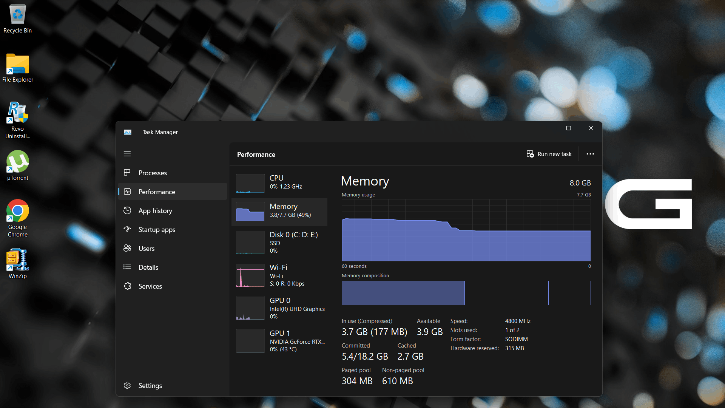This screenshot has width=725, height=408.
Task: Click the Memory composition bar
Action: (x=466, y=293)
